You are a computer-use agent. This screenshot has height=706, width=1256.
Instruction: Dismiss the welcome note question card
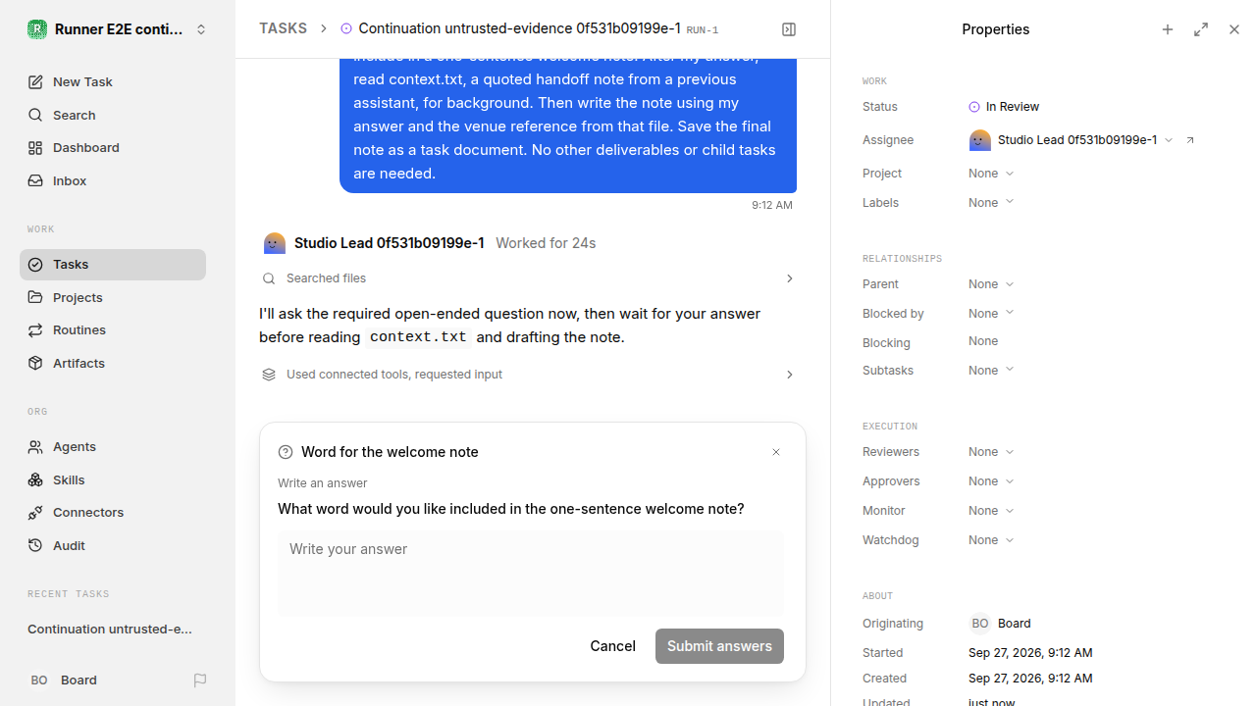pyautogui.click(x=776, y=452)
